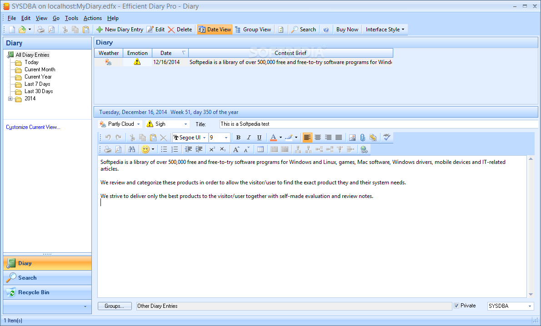Click the editor toolbar Delete X icon
This screenshot has height=326, width=541.
164,138
